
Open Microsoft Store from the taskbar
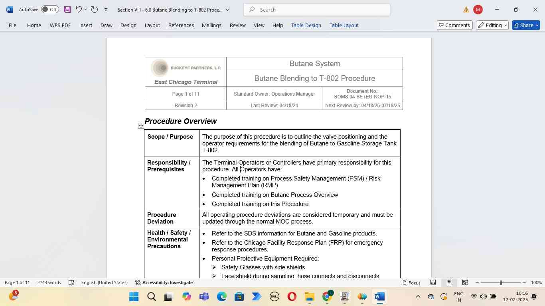pyautogui.click(x=239, y=297)
